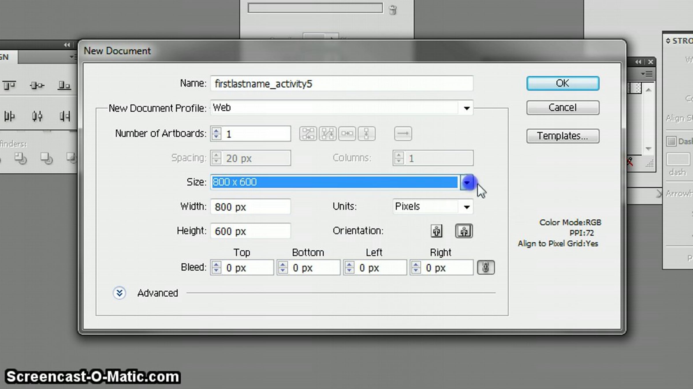Viewport: 693px width, 389px height.
Task: Click vertical align bottom icon in Align panel
Action: (x=64, y=85)
